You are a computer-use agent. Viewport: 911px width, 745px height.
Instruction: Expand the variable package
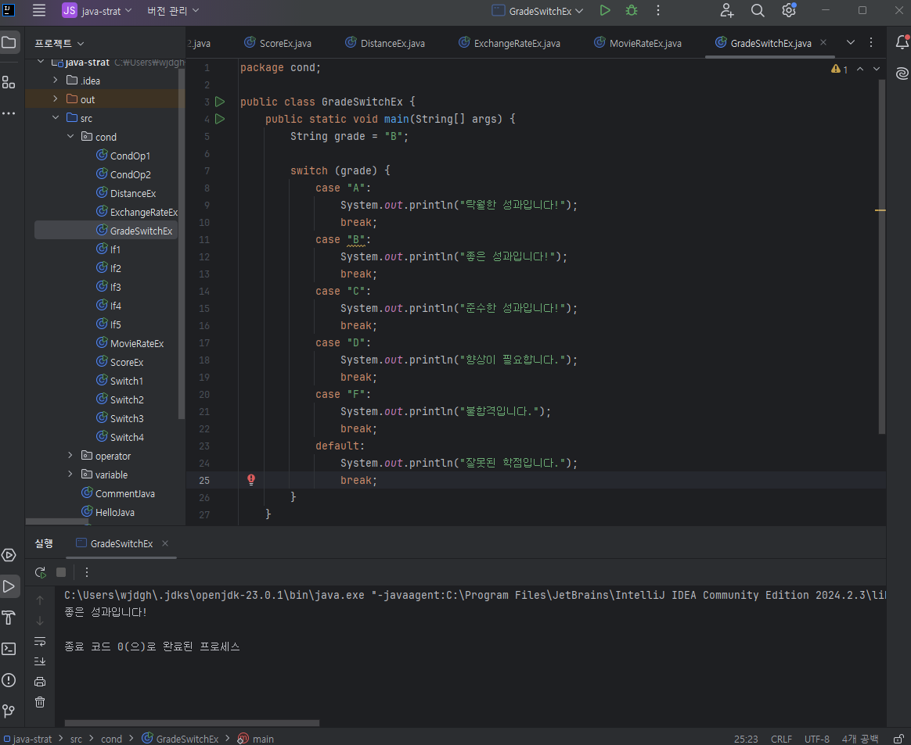click(x=70, y=474)
